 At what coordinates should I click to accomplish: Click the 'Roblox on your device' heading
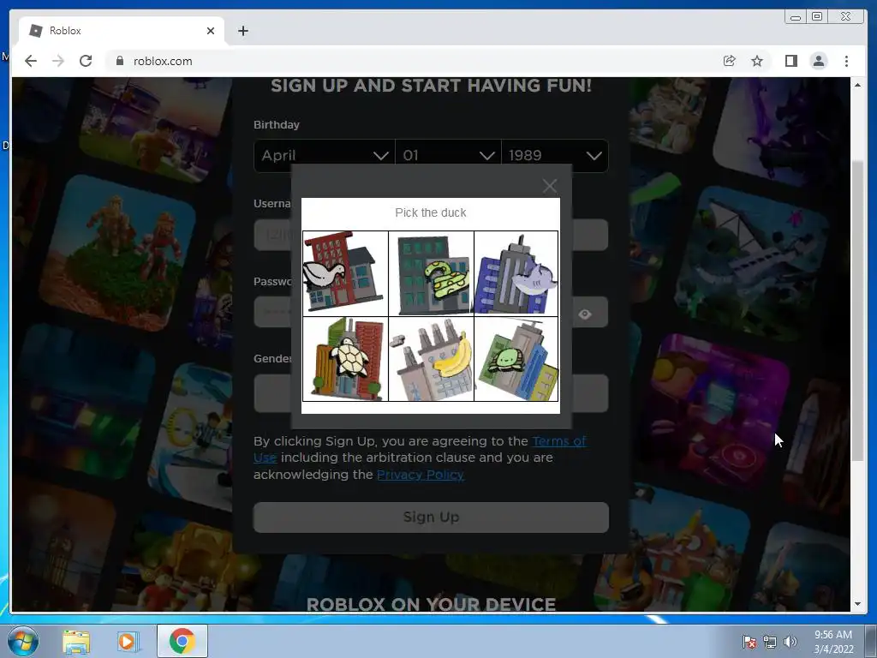432,604
